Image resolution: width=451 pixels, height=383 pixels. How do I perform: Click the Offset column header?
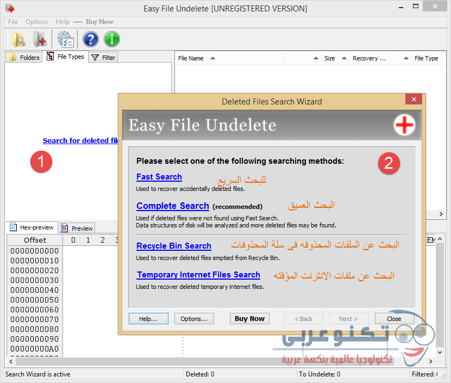point(35,240)
